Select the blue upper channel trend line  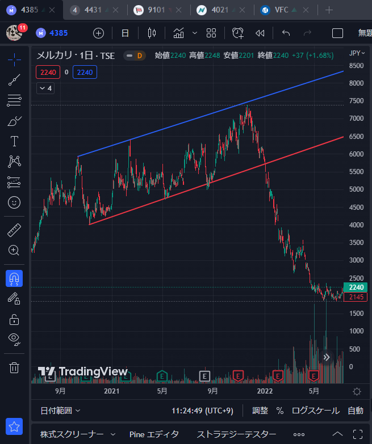point(210,114)
